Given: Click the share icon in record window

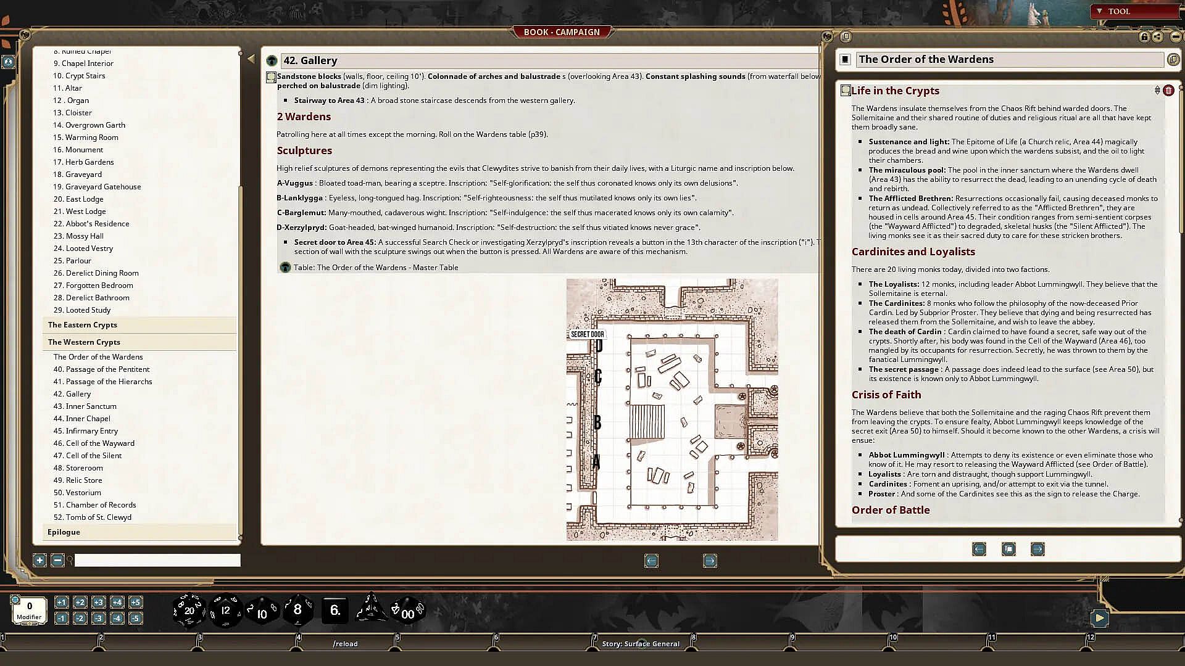Looking at the screenshot, I should click(1158, 37).
